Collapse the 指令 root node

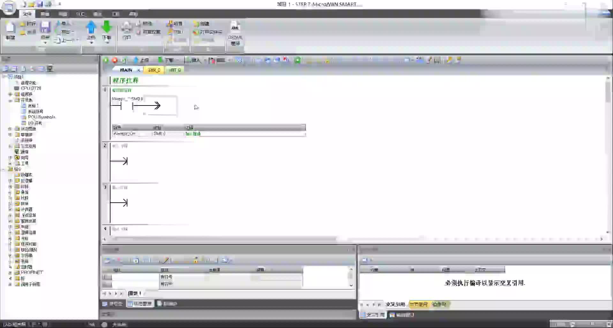(4, 169)
